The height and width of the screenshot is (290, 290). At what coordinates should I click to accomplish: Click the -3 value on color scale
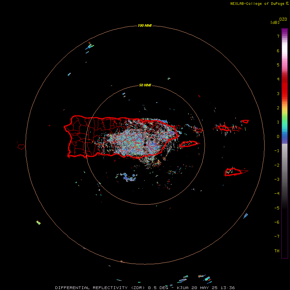pos(277,179)
